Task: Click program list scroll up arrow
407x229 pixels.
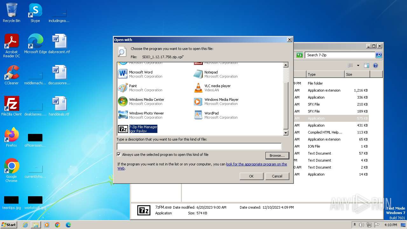Action: click(286, 65)
